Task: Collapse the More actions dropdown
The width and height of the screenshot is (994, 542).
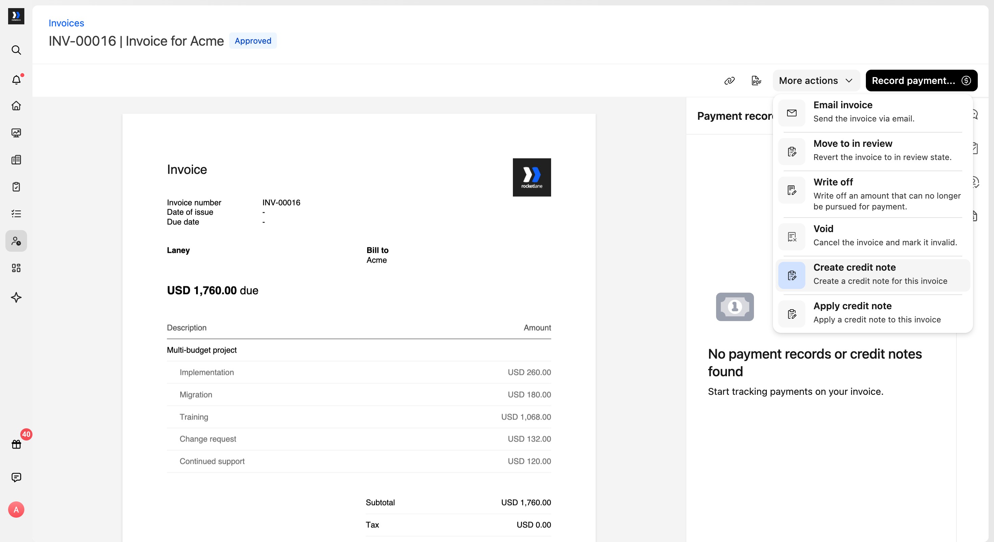Action: 816,81
